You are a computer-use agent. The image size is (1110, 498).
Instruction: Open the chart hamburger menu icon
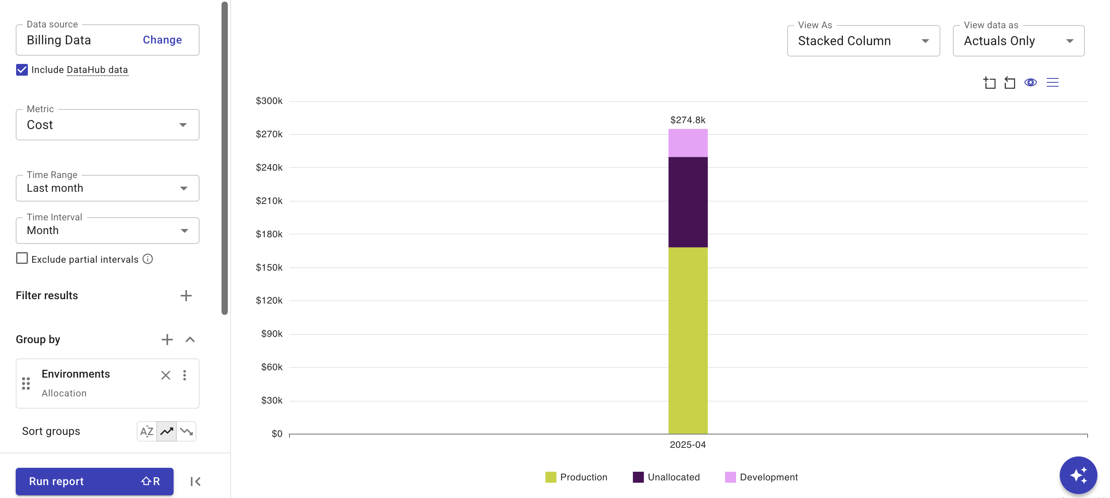[x=1052, y=82]
